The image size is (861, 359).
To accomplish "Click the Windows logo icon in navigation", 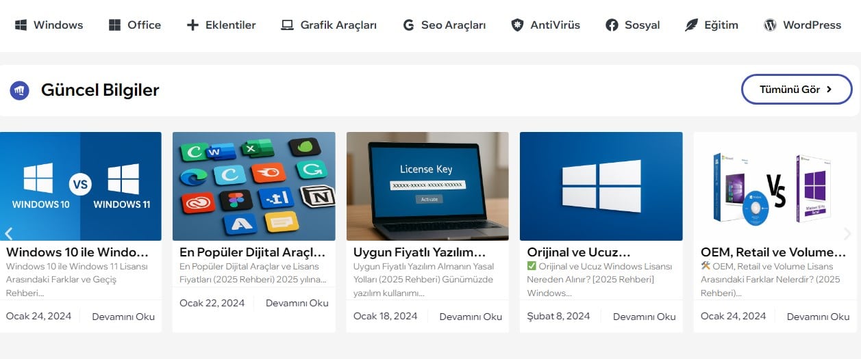I will pos(21,25).
